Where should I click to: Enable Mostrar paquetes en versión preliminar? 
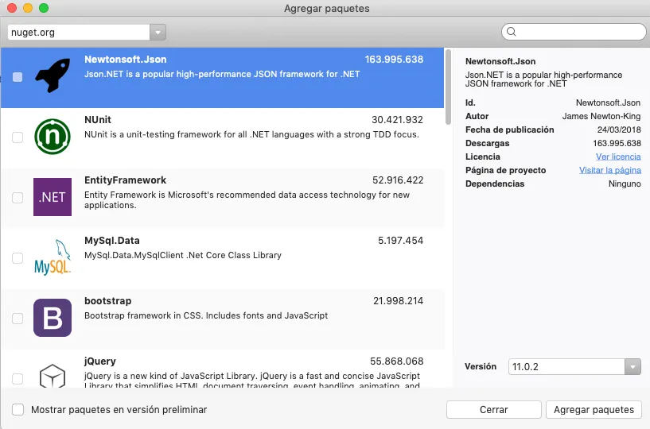[x=18, y=410]
